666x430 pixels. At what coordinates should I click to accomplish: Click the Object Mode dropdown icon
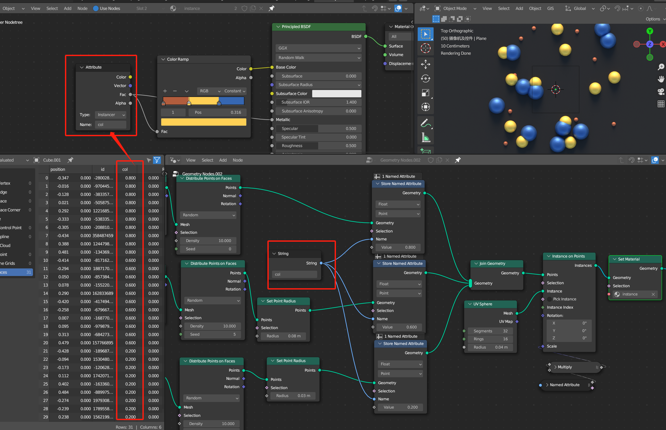[x=474, y=7]
